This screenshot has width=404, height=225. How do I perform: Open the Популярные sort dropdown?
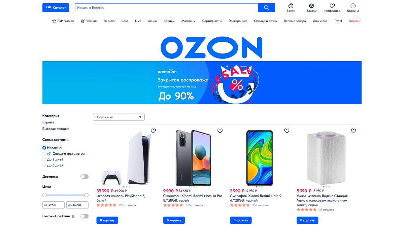tap(119, 117)
